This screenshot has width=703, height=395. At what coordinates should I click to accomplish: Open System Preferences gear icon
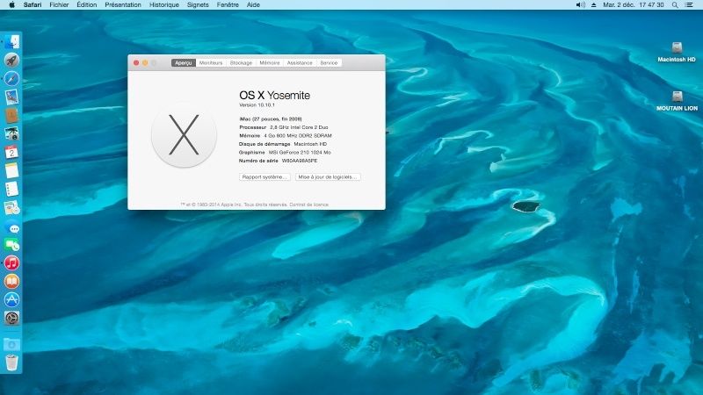click(x=11, y=318)
